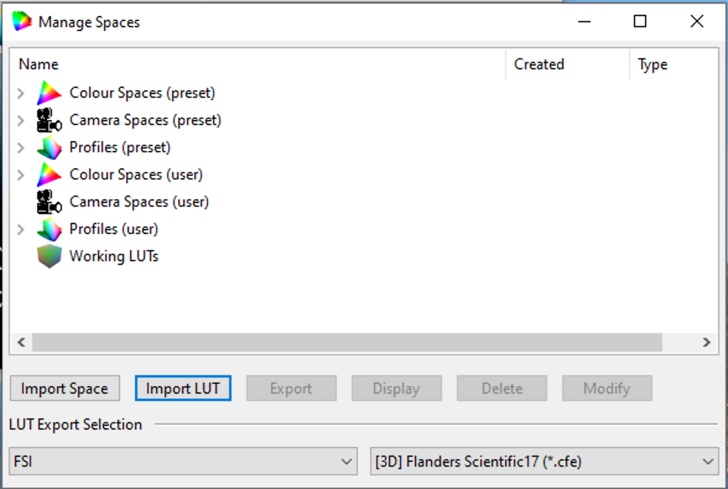Expand the Camera Spaces (preset) tree node

(x=21, y=120)
